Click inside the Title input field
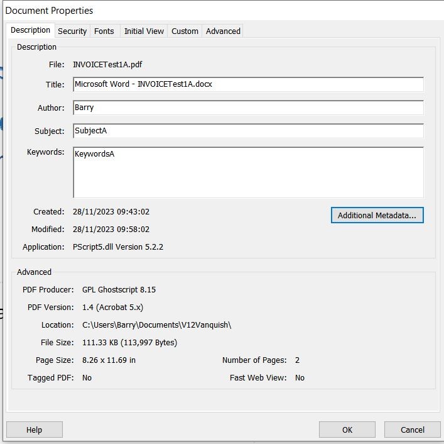Screen dimensions: 444x444 click(248, 84)
